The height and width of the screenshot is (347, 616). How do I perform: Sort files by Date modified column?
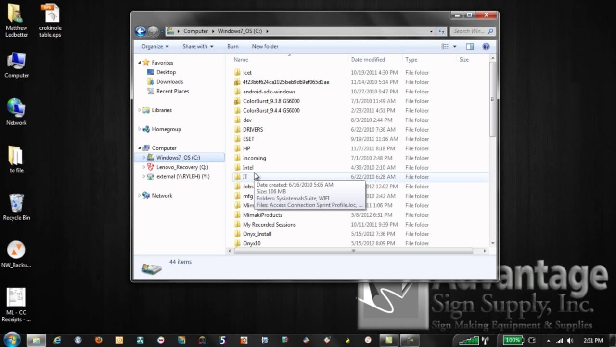click(375, 60)
